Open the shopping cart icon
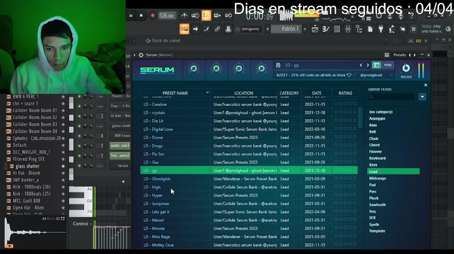The image size is (454, 254). pos(413,29)
